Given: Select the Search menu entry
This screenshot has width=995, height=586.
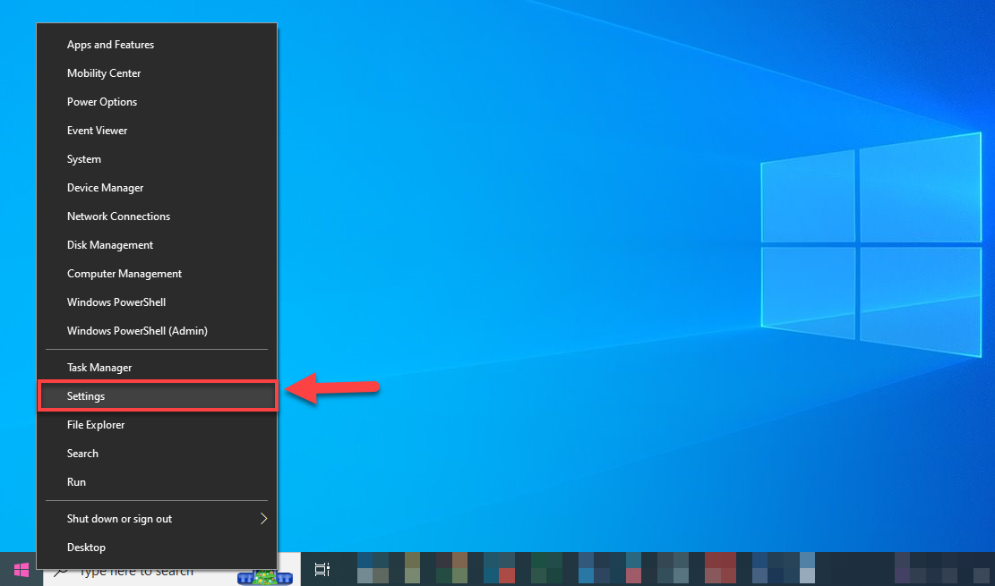Looking at the screenshot, I should 157,454.
